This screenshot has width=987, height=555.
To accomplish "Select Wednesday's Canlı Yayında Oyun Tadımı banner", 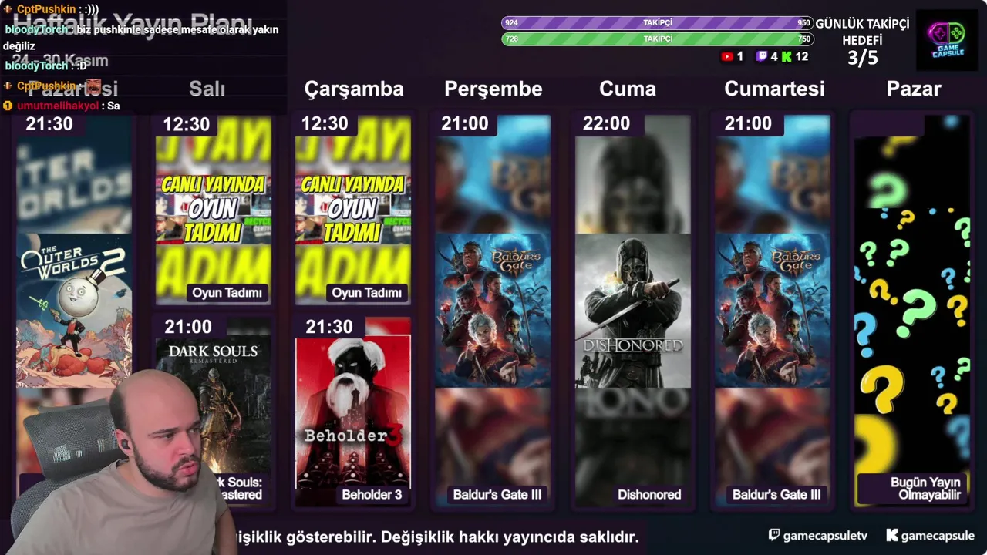I will pyautogui.click(x=353, y=208).
